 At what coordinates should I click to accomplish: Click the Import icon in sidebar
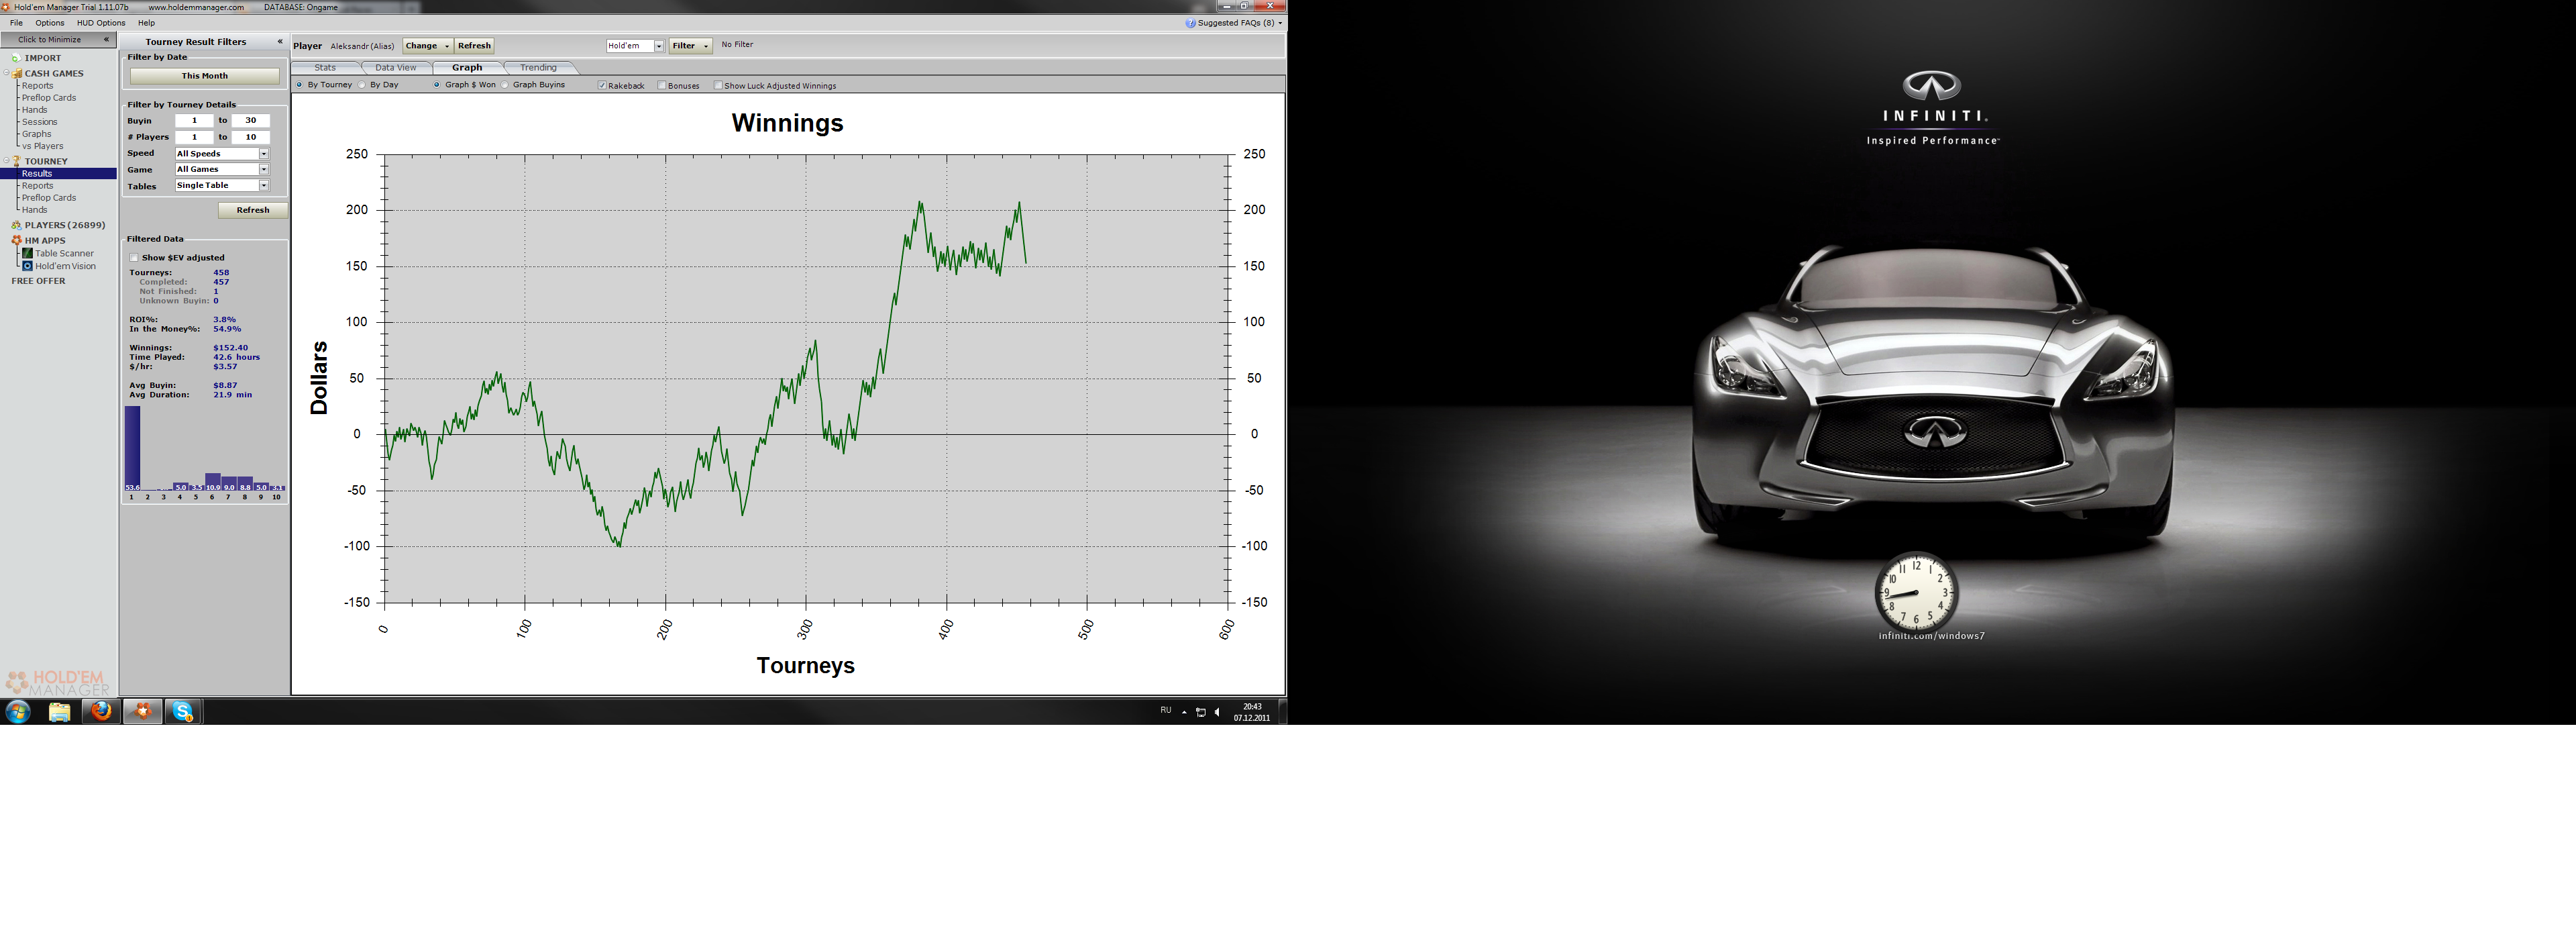point(16,58)
